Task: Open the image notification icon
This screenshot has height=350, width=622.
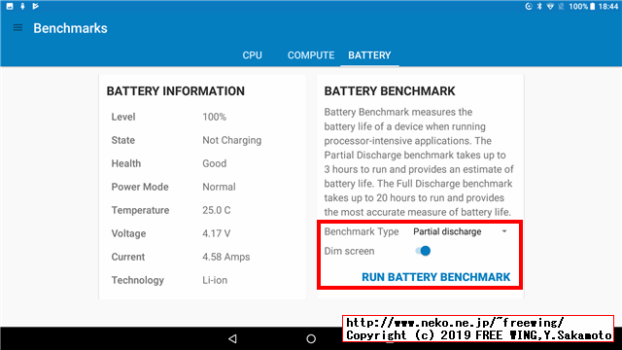Action: [x=10, y=6]
